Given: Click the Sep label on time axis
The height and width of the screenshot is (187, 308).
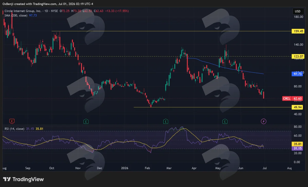Looking at the screenshot, I should click(28, 168).
